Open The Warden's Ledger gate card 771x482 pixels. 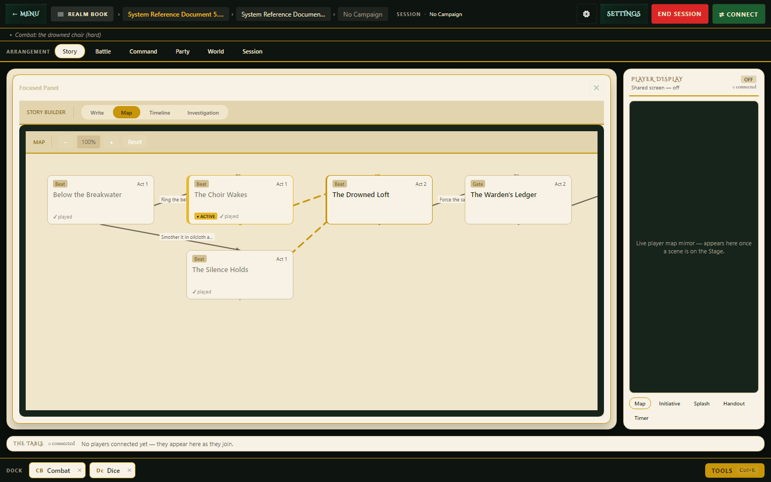point(518,200)
